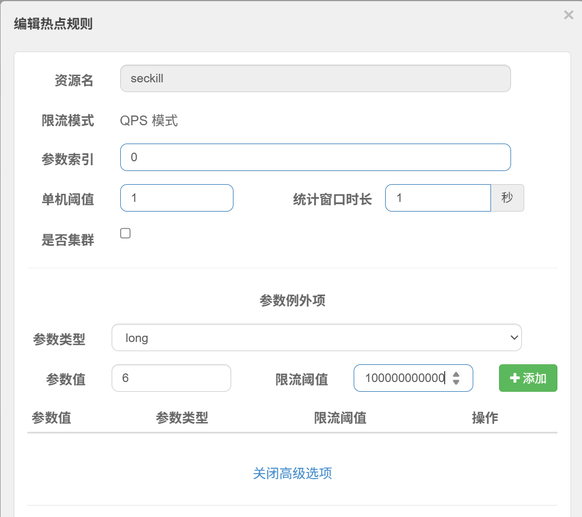Increase 限流阈值 with the up arrow

tap(456, 374)
